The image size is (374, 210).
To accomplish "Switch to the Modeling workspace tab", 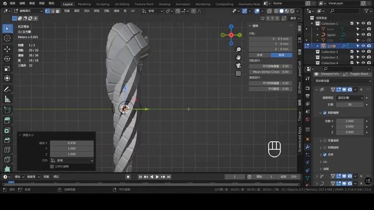I will coord(84,4).
